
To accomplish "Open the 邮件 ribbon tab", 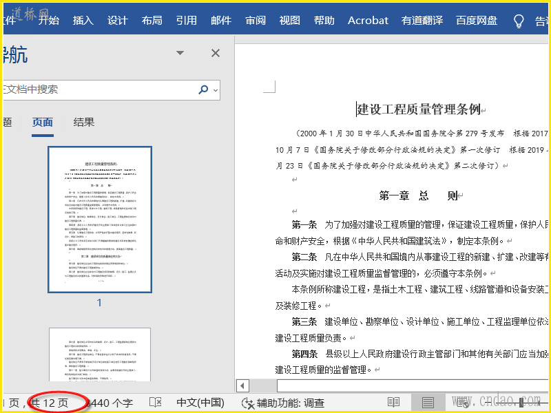I will pos(221,21).
